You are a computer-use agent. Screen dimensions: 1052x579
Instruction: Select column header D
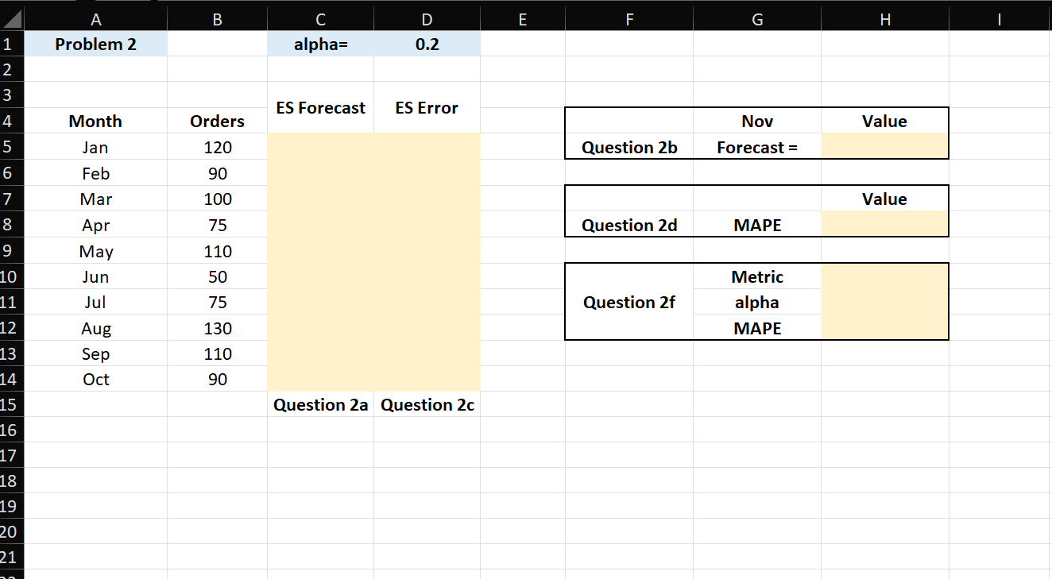[426, 17]
